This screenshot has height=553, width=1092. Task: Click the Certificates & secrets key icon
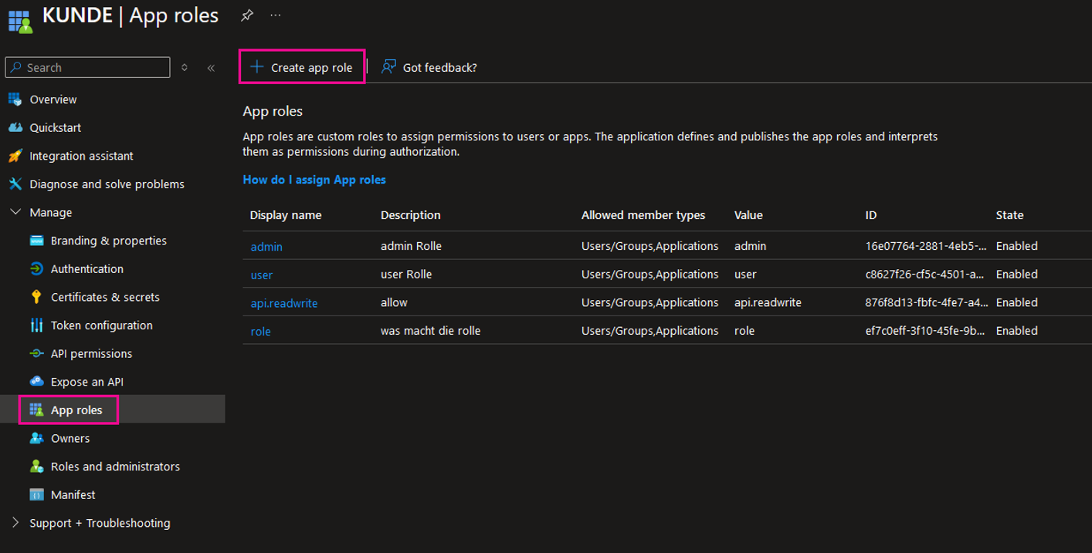[36, 297]
